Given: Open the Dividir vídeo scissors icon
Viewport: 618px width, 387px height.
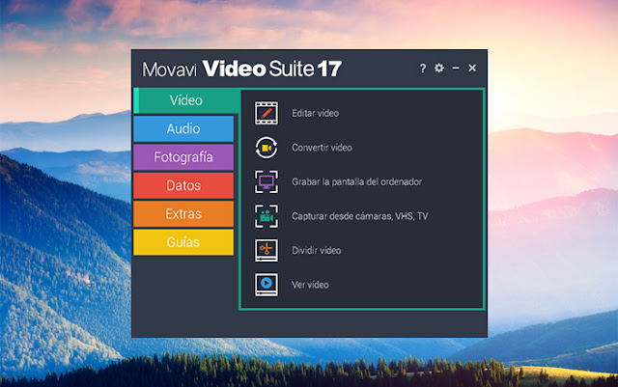Looking at the screenshot, I should 267,250.
